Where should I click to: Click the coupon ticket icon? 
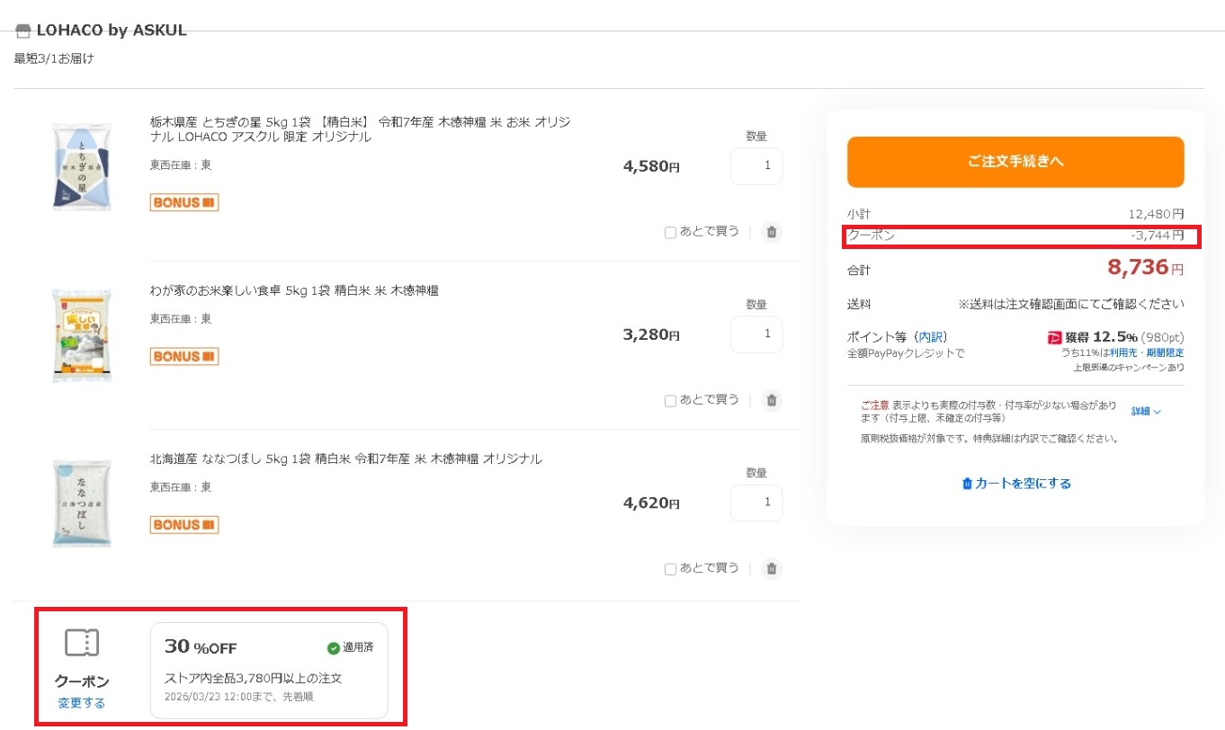point(82,643)
